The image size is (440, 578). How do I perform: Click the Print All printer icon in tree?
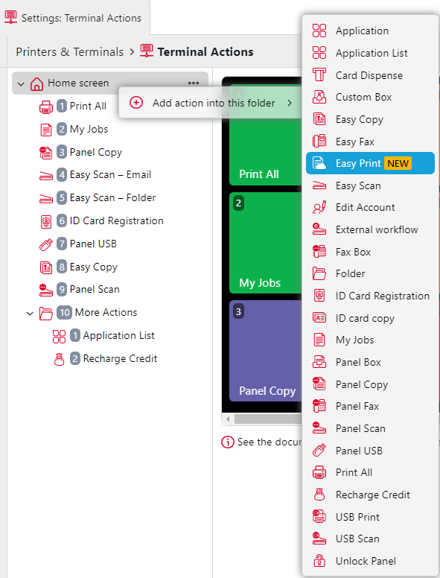click(x=46, y=107)
